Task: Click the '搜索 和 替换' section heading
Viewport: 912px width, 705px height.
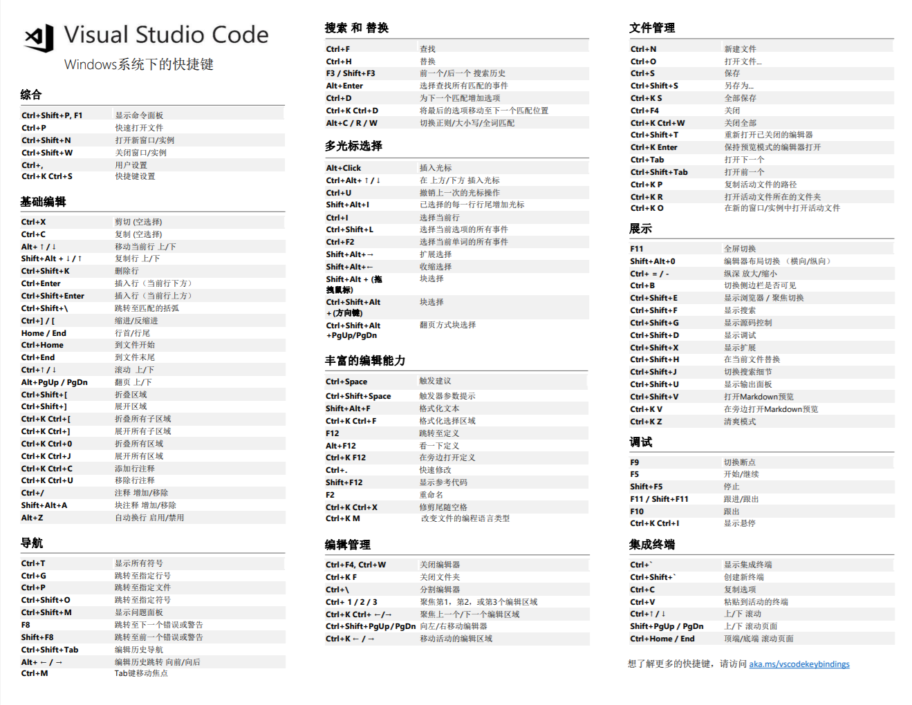Action: click(x=357, y=28)
